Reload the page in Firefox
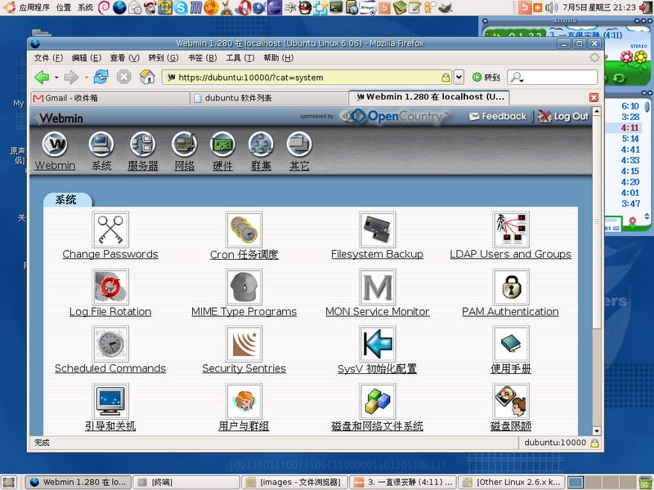 [101, 77]
